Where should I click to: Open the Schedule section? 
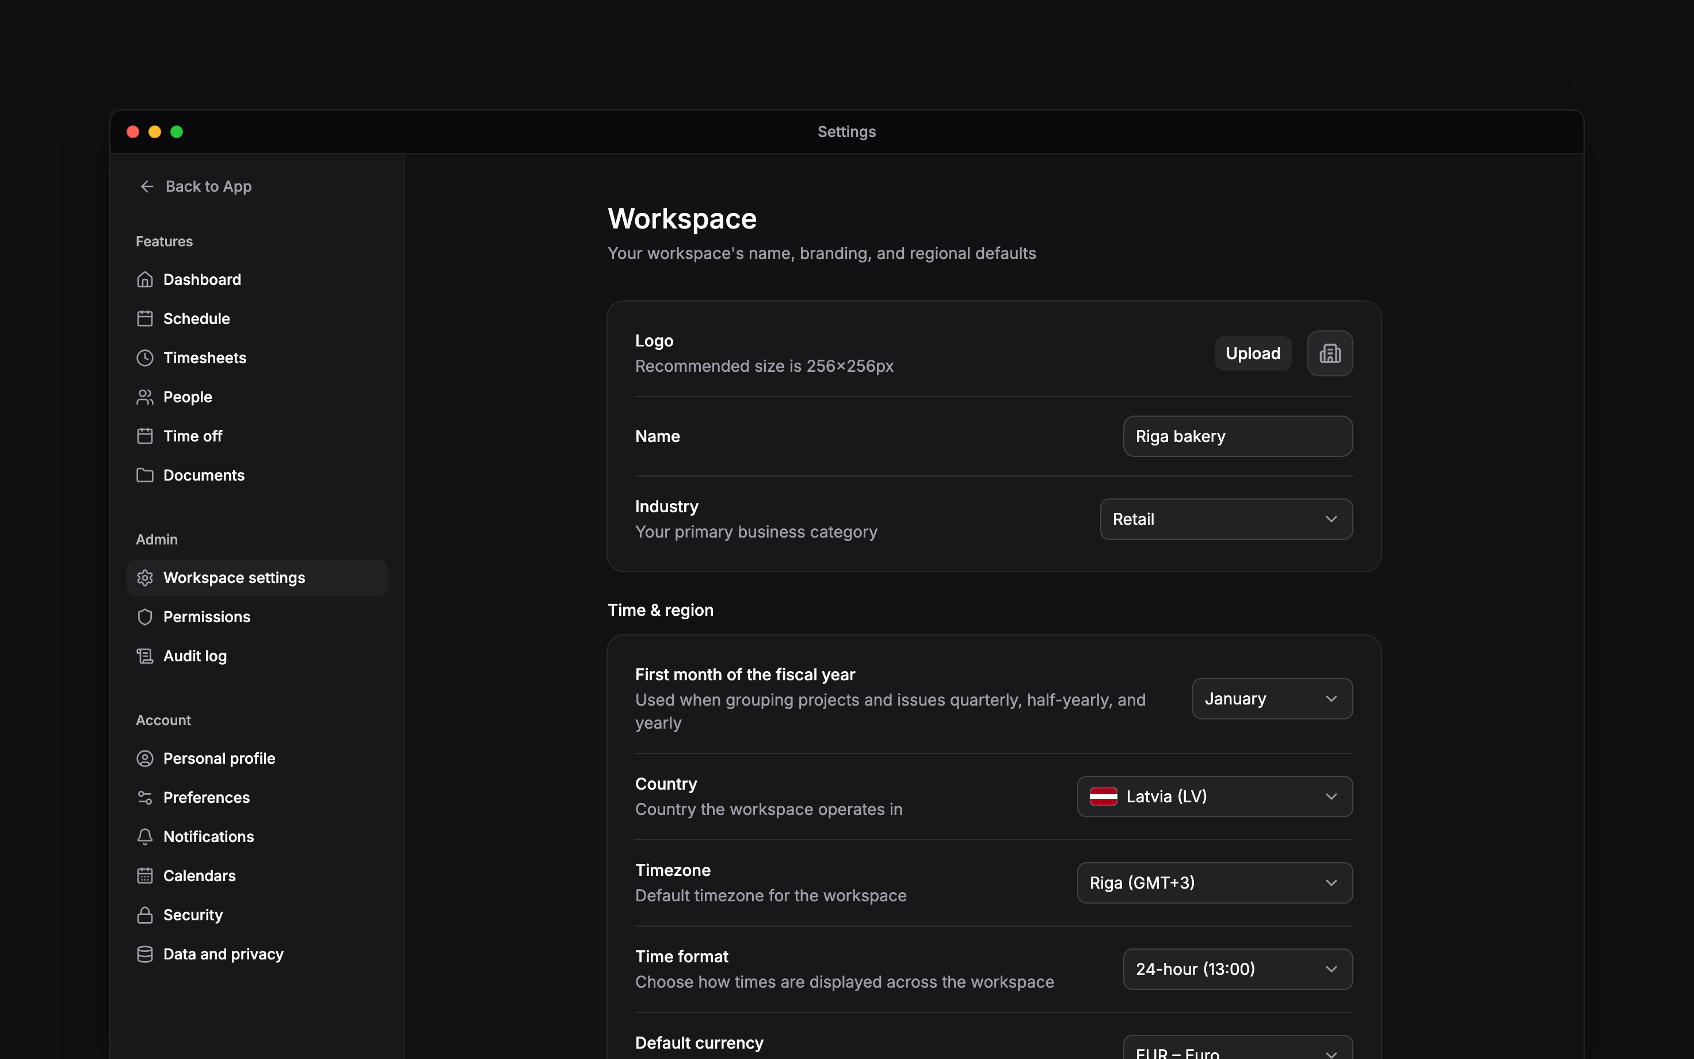tap(257, 319)
